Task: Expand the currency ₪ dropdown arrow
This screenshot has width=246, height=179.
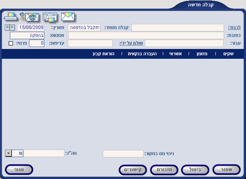Action: tap(8, 153)
